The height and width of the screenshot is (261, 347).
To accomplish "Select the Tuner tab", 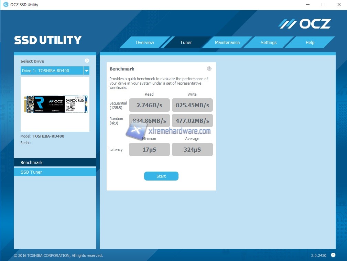I will pyautogui.click(x=186, y=43).
